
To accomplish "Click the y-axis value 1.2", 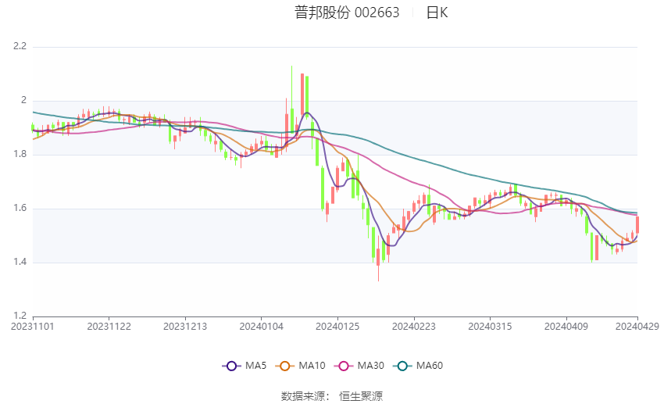I will click(20, 316).
